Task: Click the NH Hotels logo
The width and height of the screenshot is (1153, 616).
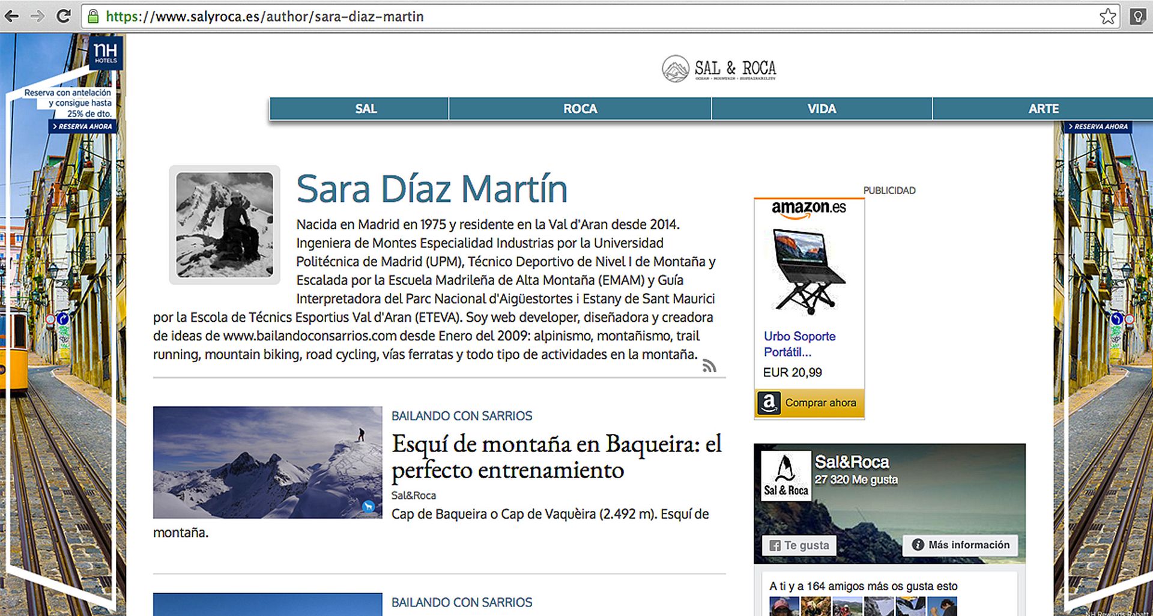Action: (106, 53)
